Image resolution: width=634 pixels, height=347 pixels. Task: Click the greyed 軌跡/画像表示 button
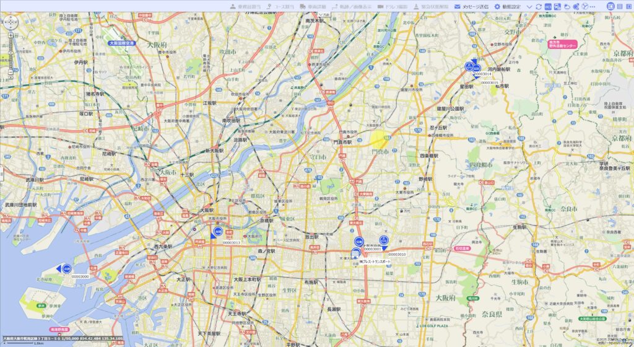coord(351,6)
